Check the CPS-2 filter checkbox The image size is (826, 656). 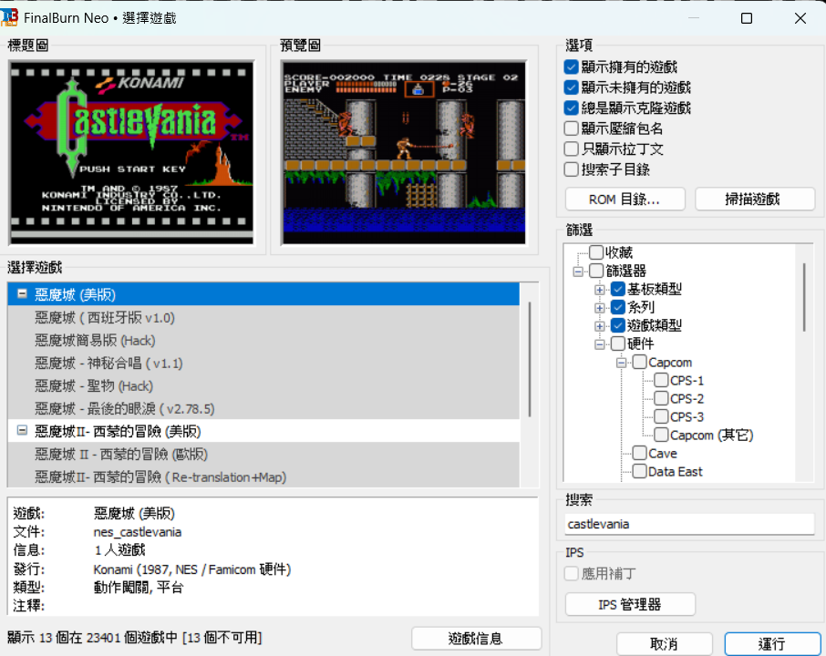pyautogui.click(x=661, y=398)
